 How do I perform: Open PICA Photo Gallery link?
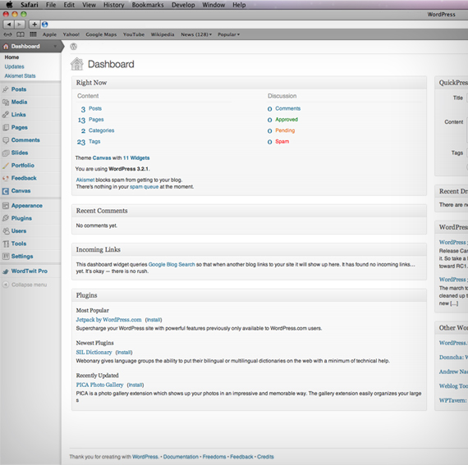pyautogui.click(x=99, y=385)
